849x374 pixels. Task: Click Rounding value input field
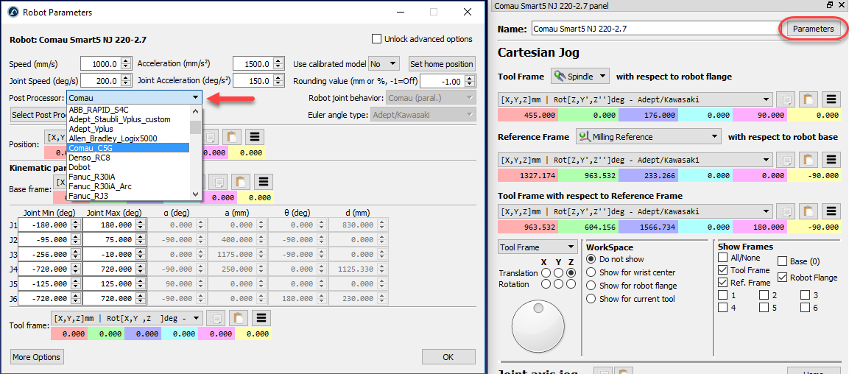point(442,81)
